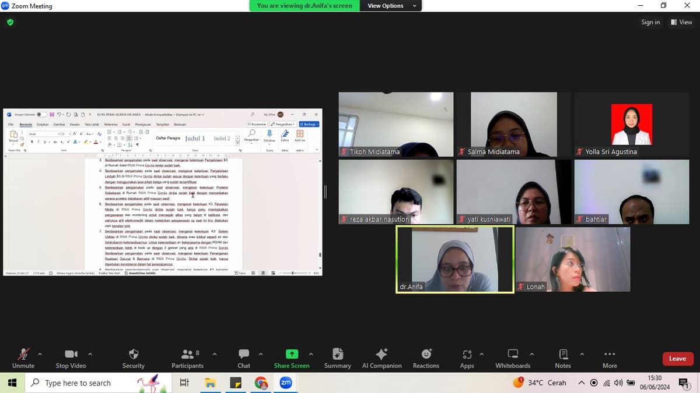Expand video options caret beside Stop Video
700x393 pixels.
[90, 353]
